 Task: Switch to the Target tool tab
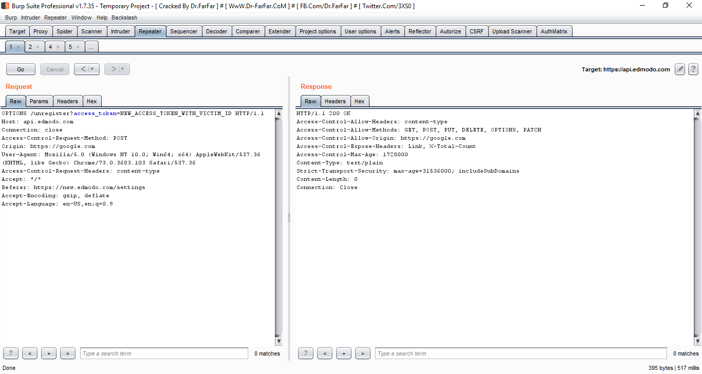(17, 31)
